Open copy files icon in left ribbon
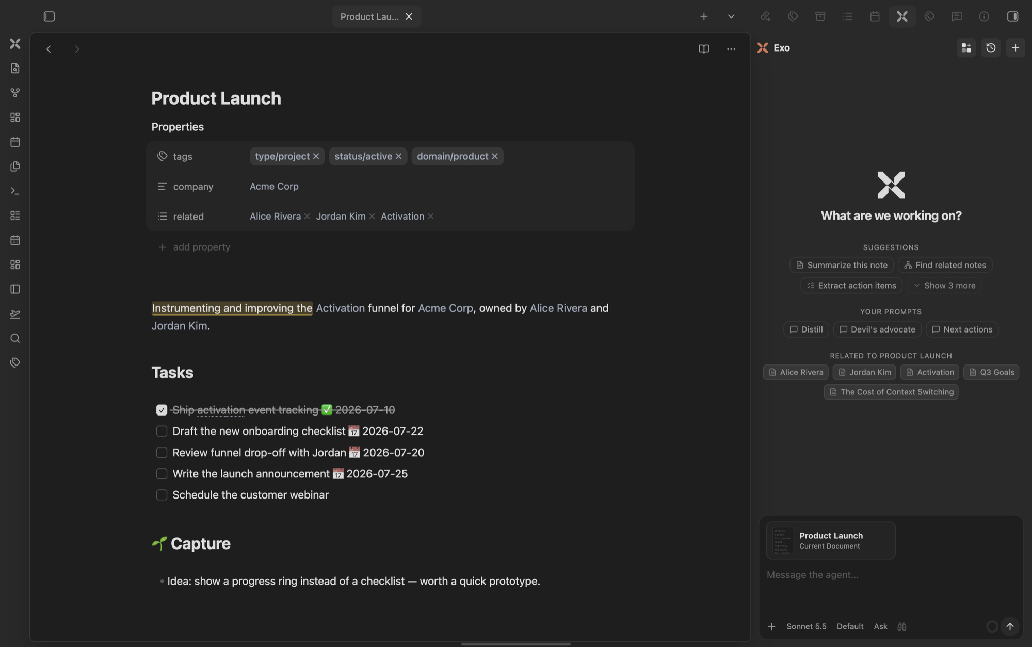Screen dimensions: 1032x647 tap(15, 167)
